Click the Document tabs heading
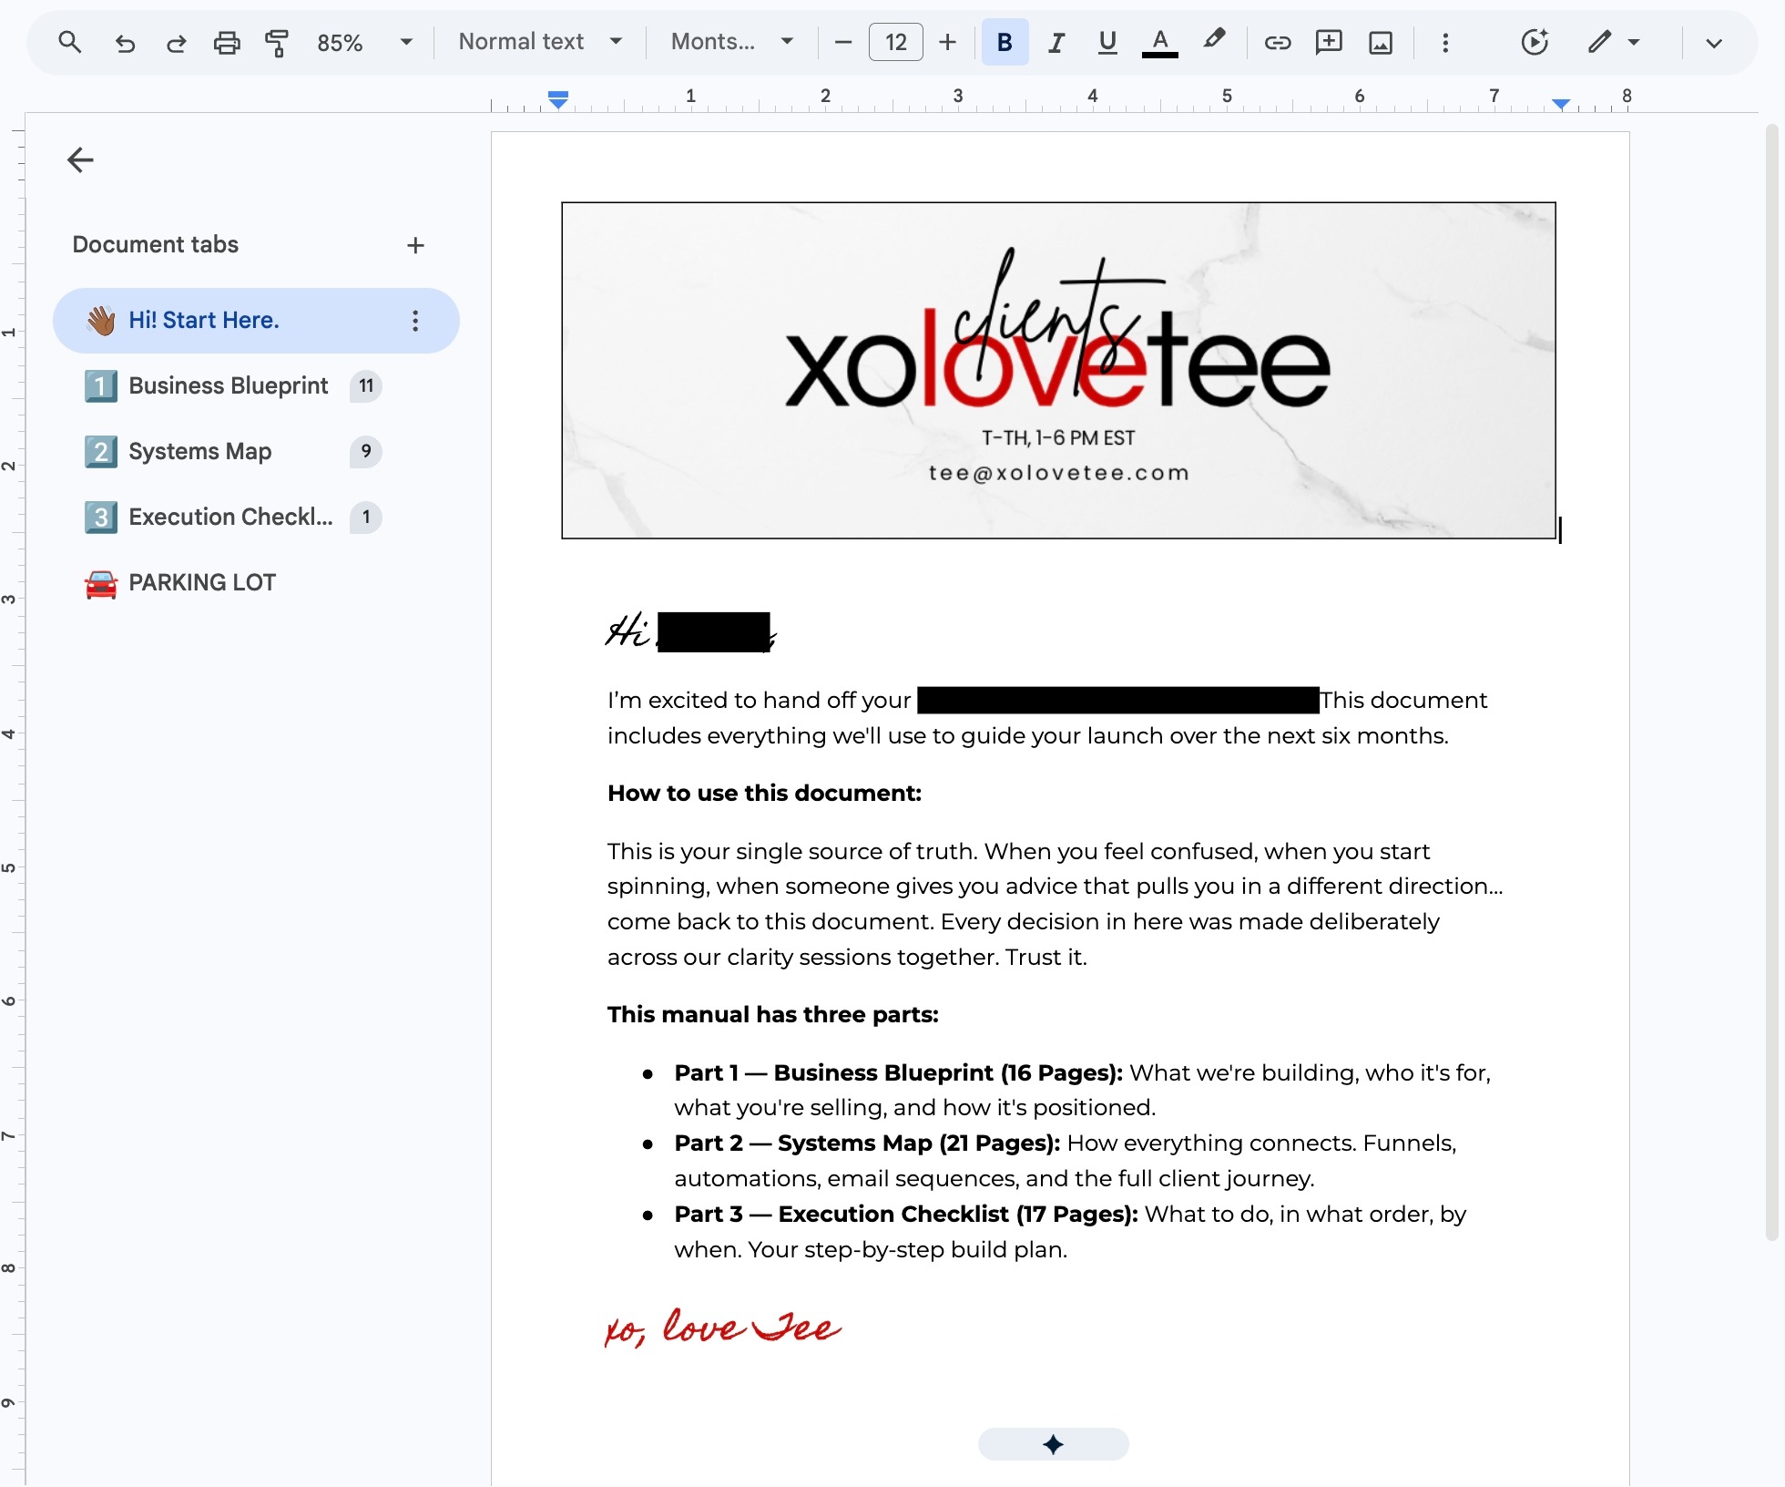1785x1487 pixels. point(156,245)
